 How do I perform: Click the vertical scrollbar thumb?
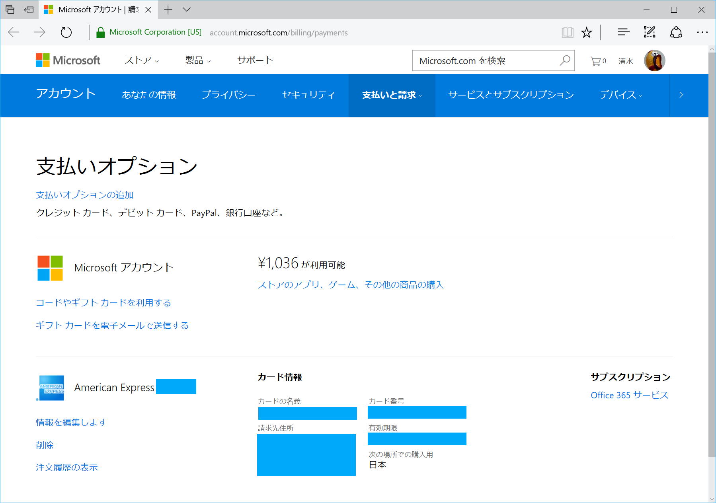[712, 255]
